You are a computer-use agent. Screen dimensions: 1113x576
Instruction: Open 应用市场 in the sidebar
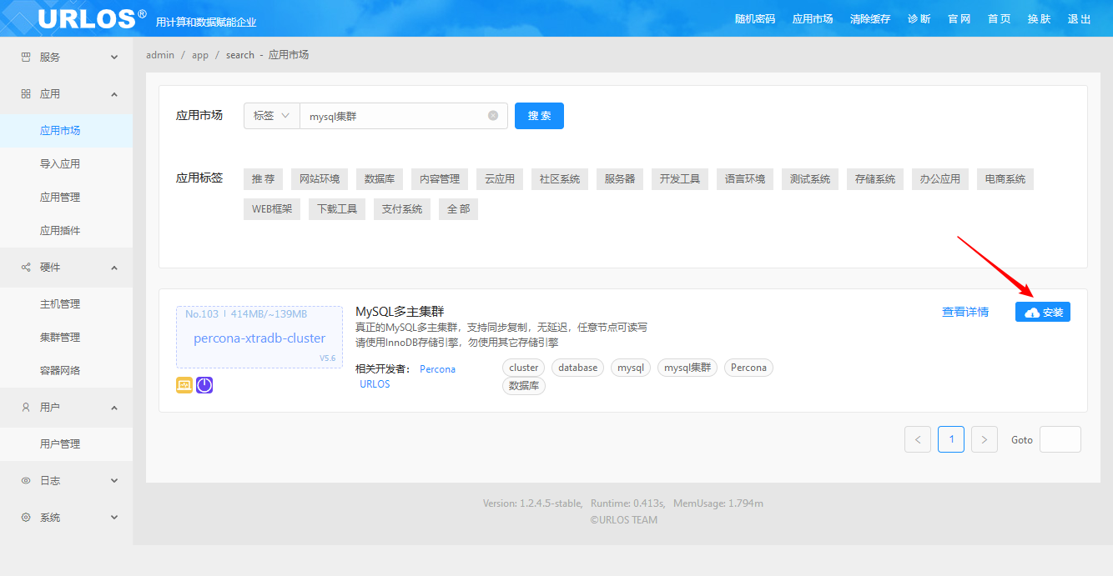pos(60,131)
